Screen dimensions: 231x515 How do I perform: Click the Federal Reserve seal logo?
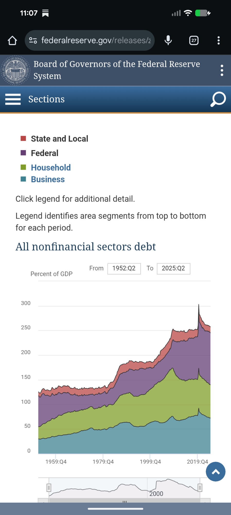[15, 70]
